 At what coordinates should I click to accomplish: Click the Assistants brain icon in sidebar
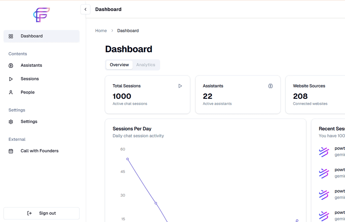pyautogui.click(x=11, y=66)
